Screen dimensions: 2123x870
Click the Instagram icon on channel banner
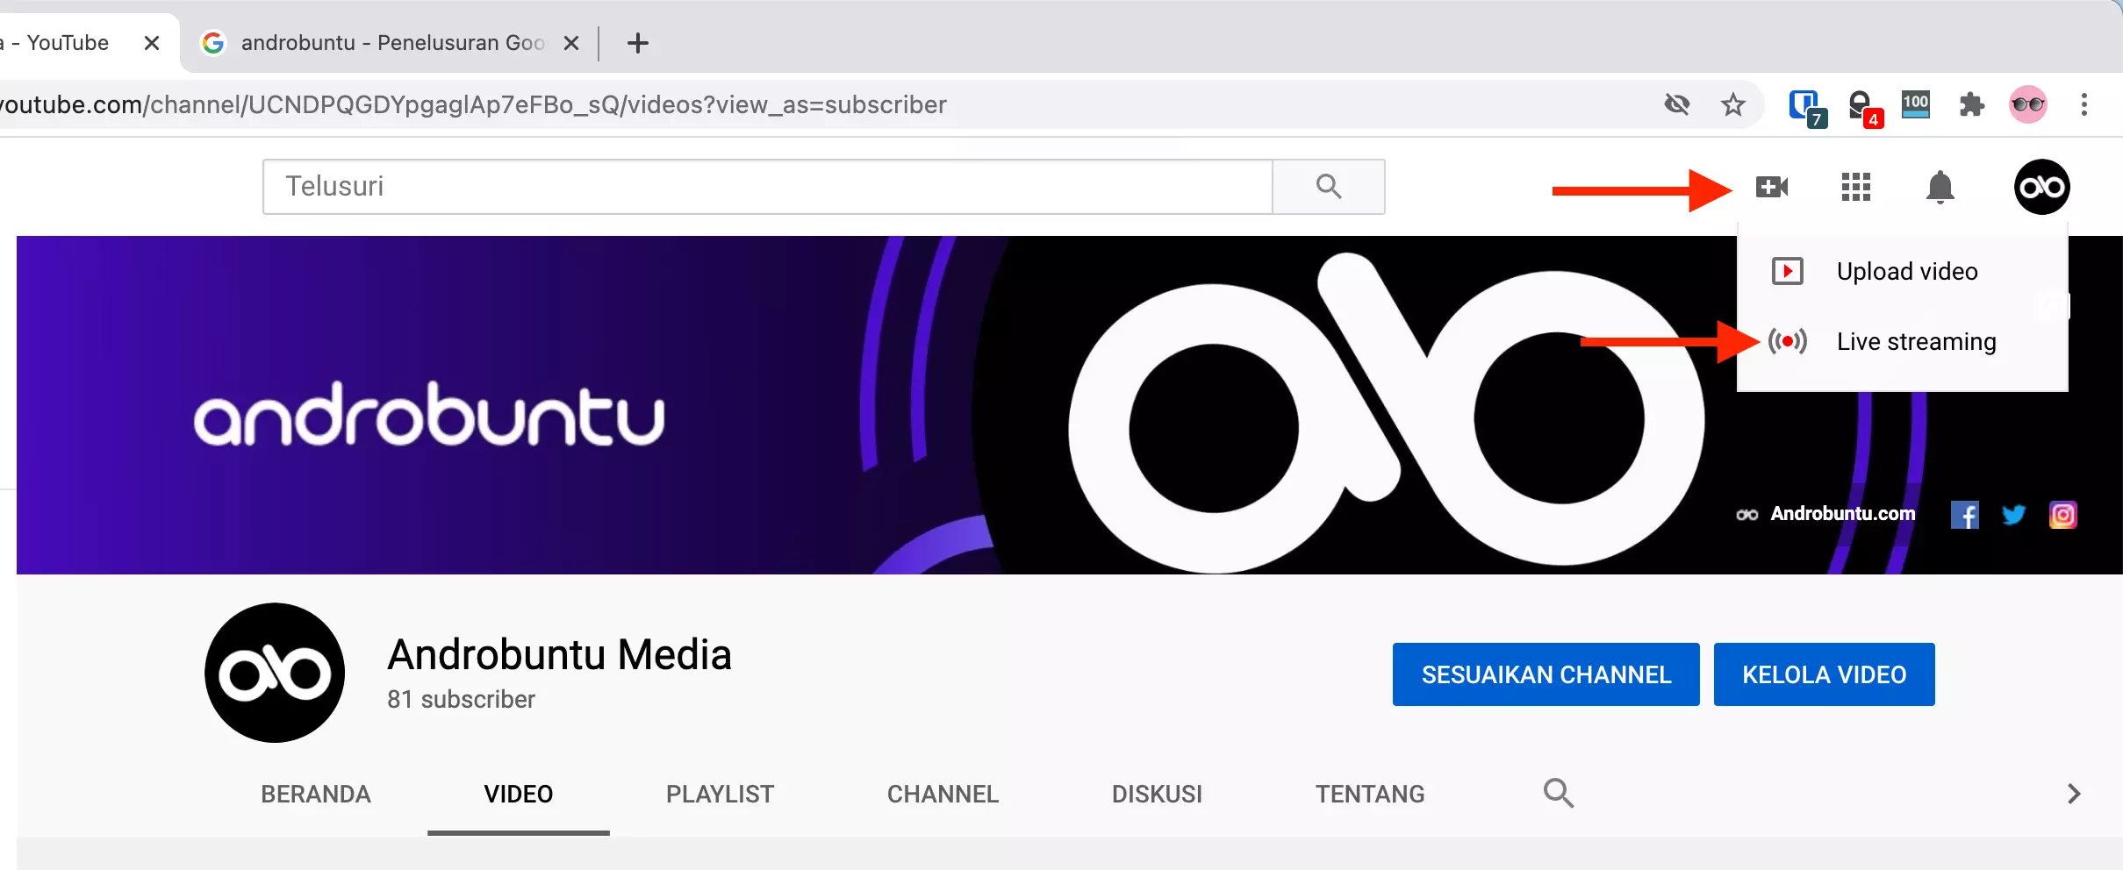2063,514
